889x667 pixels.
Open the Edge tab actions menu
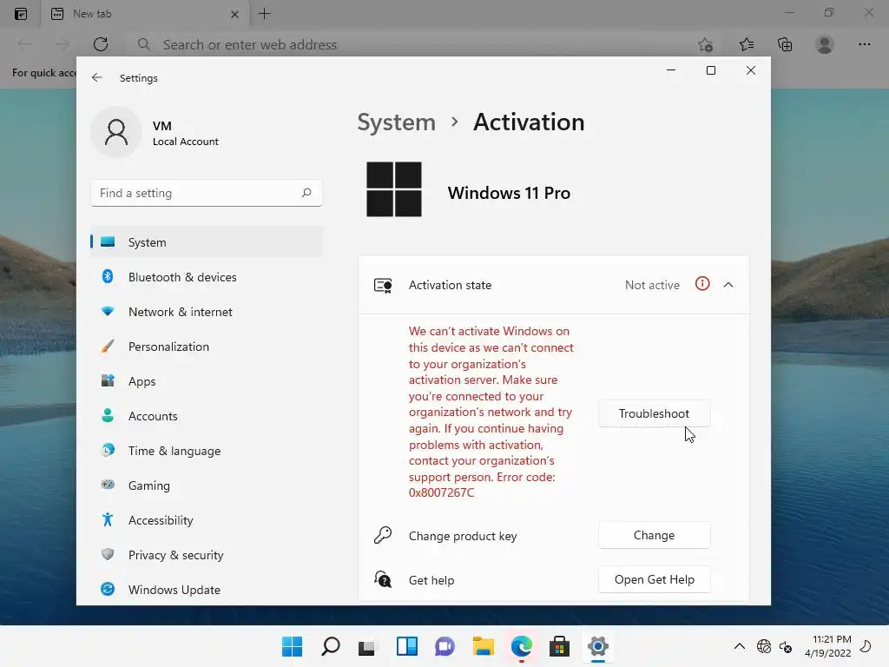pyautogui.click(x=21, y=14)
